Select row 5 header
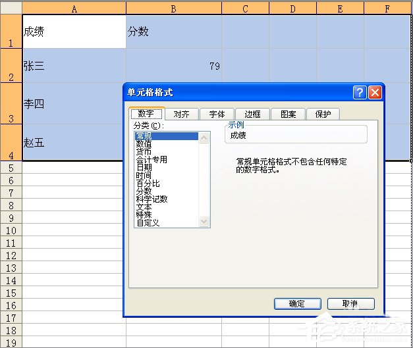 [11, 168]
